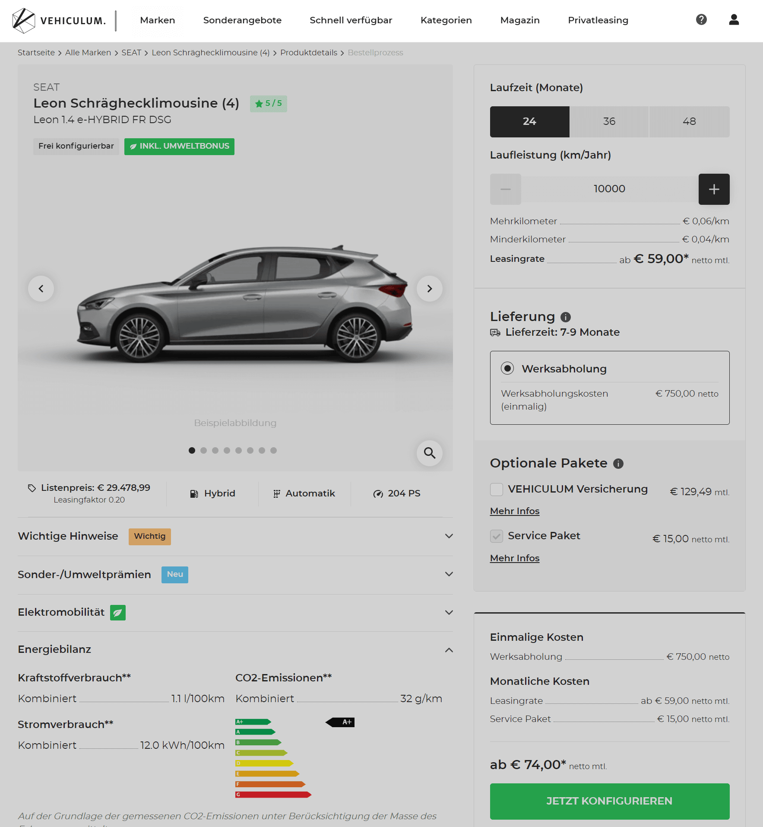Click the green leaf Elektromobilität icon
Viewport: 763px width, 827px height.
[x=118, y=613]
